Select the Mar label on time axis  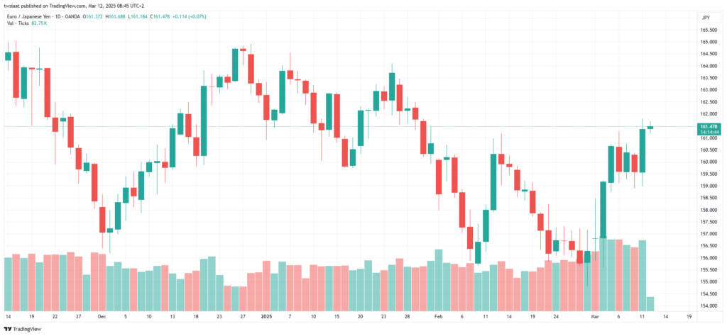(x=595, y=317)
